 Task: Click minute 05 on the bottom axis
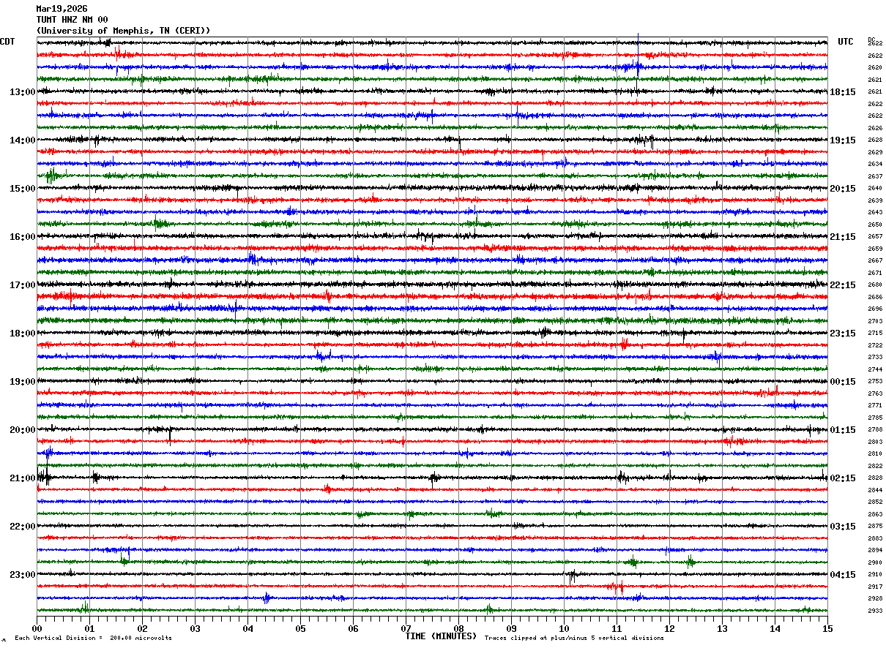[x=300, y=628]
